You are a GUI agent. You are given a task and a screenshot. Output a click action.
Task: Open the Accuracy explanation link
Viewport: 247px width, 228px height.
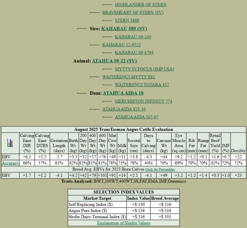pos(10,163)
